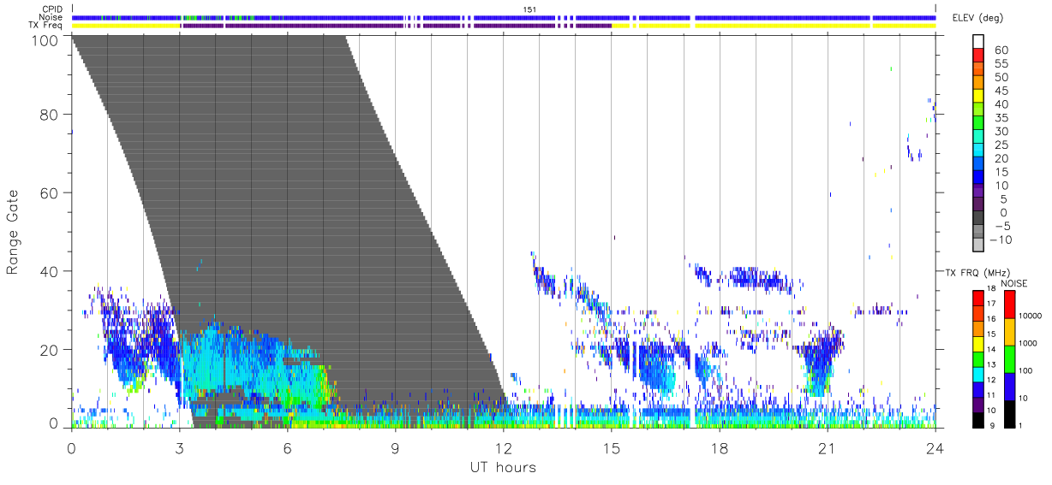Click the yellow segment of the ELEV color bar
This screenshot has height=485, width=1052.
pos(979,97)
